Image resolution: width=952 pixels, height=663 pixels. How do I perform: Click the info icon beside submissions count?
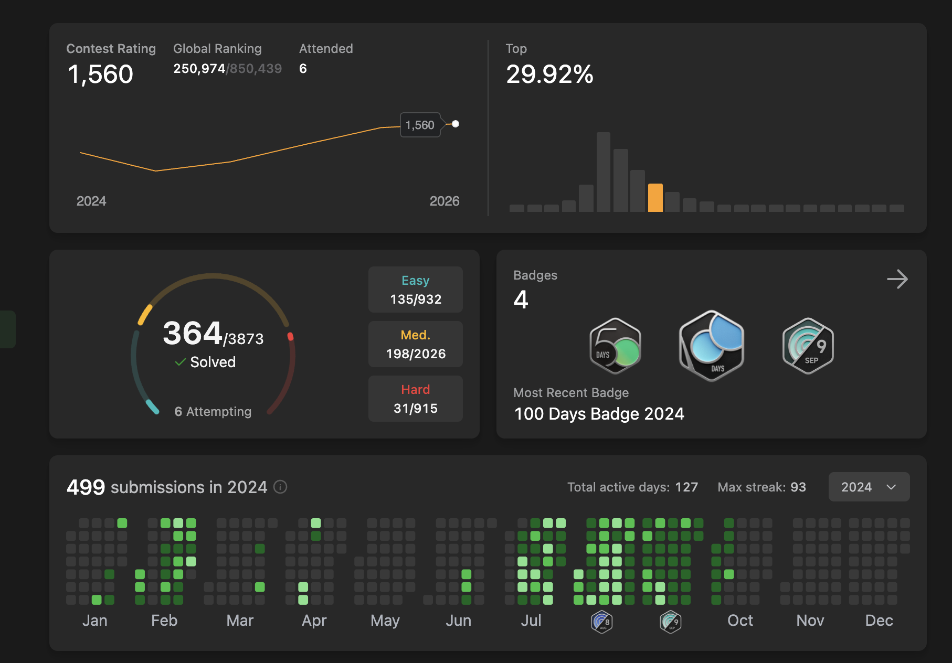click(x=280, y=487)
